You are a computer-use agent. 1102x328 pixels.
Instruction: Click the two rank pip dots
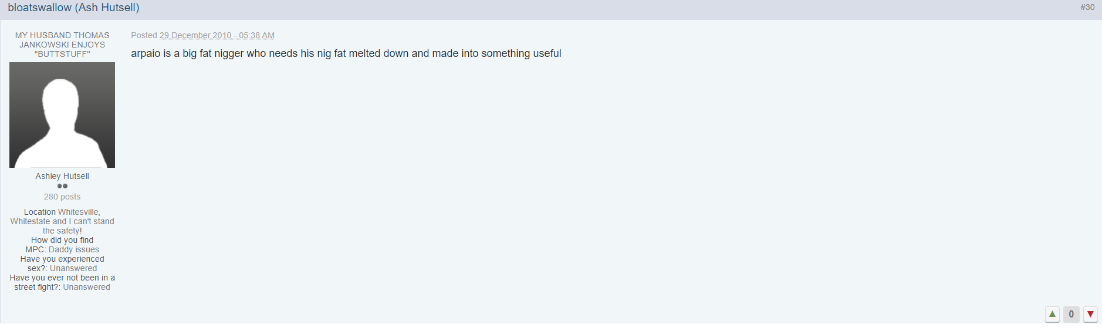tap(62, 186)
